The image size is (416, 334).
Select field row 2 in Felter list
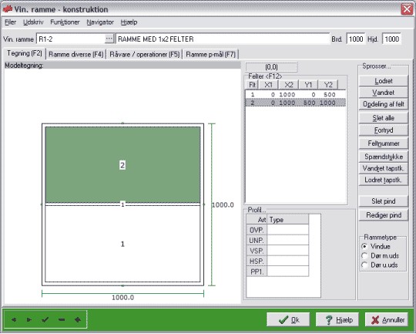pos(296,103)
